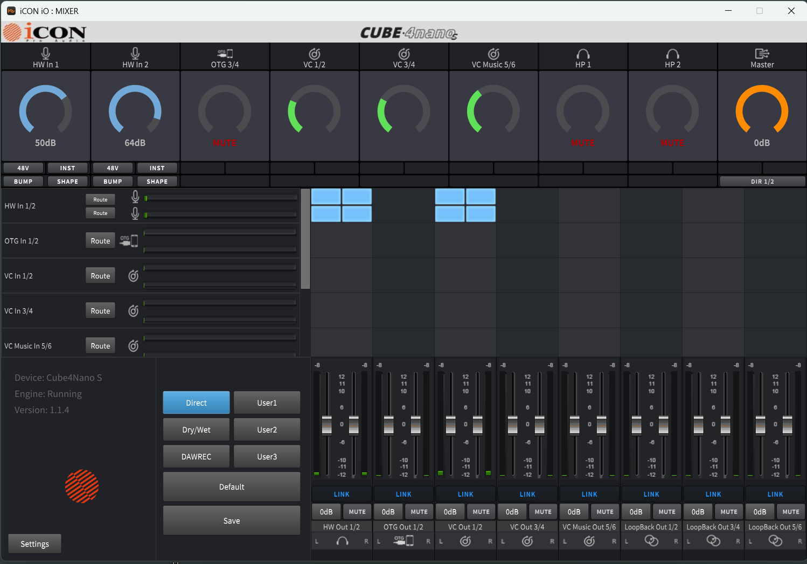
Task: Toggle the DIR 1/2 button under Master
Action: tap(762, 182)
